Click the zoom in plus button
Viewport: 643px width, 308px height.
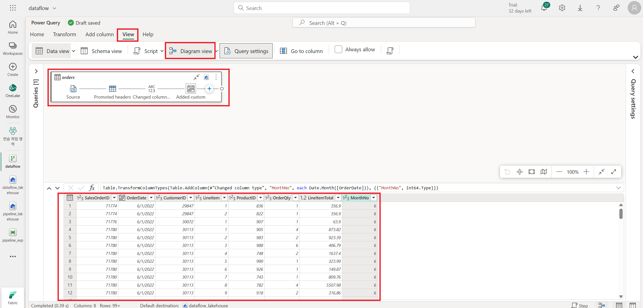[586, 172]
